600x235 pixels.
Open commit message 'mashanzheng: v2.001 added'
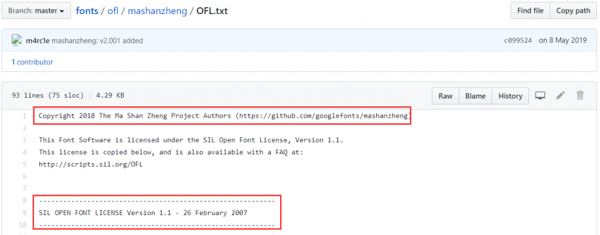coord(97,41)
